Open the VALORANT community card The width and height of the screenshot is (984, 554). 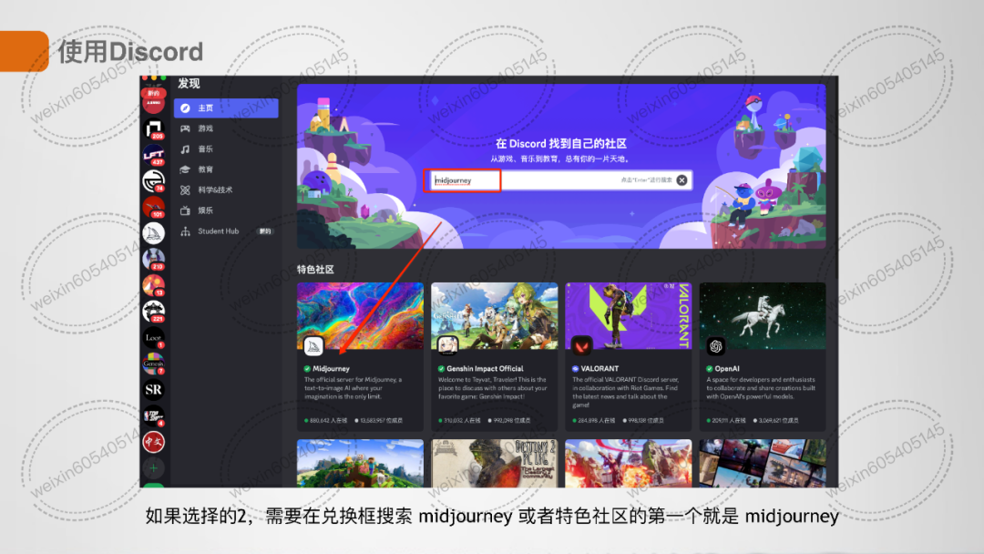pos(628,356)
